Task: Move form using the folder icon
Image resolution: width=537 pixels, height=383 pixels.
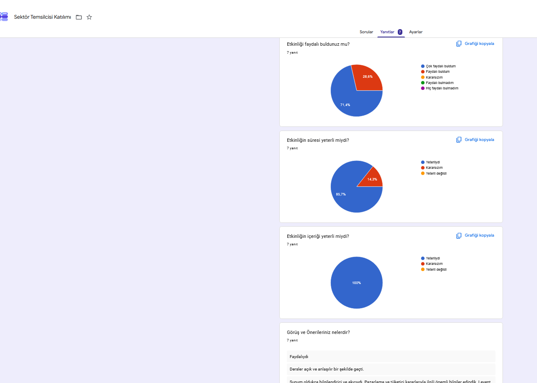Action: (x=79, y=17)
